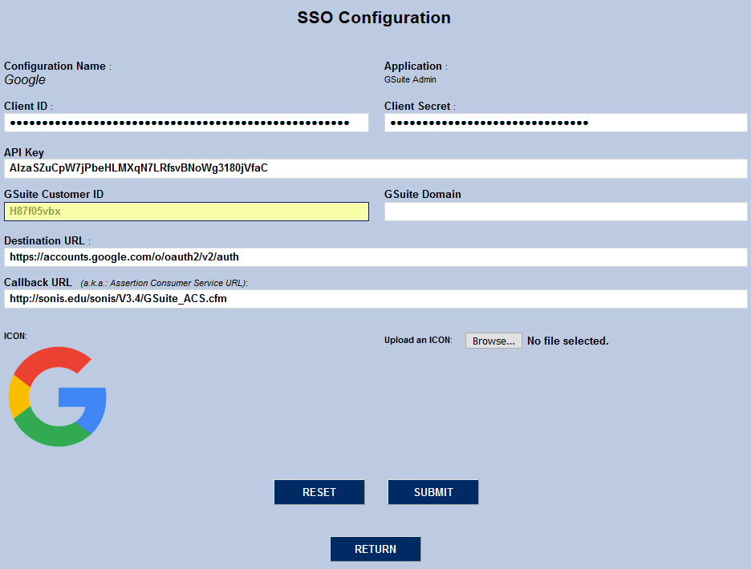Click the Google G logo icon
The image size is (751, 569).
click(58, 397)
